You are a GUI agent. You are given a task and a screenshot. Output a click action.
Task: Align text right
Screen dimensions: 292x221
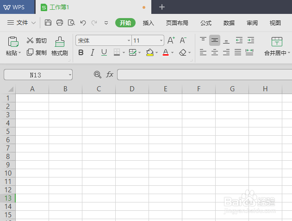(226, 52)
